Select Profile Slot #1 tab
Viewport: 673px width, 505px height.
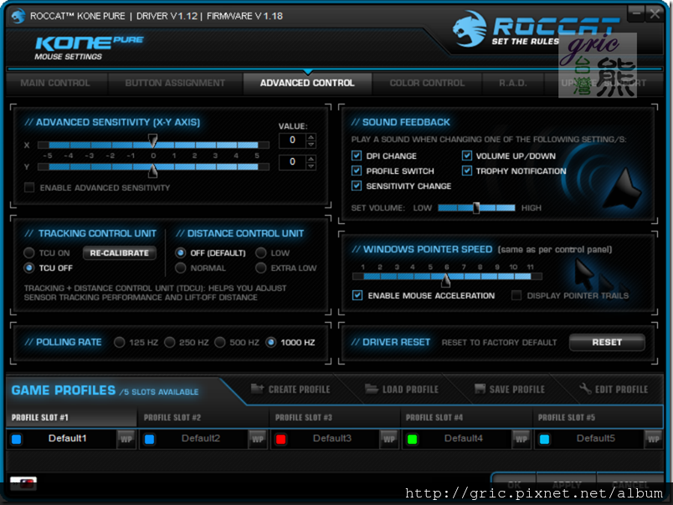72,417
